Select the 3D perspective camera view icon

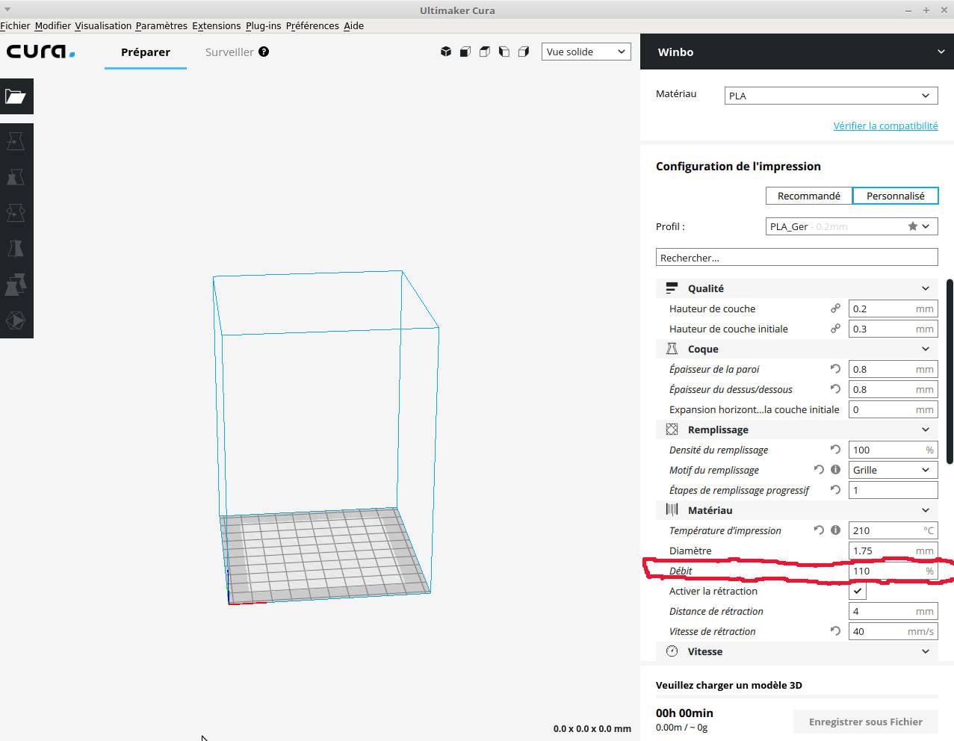[446, 52]
